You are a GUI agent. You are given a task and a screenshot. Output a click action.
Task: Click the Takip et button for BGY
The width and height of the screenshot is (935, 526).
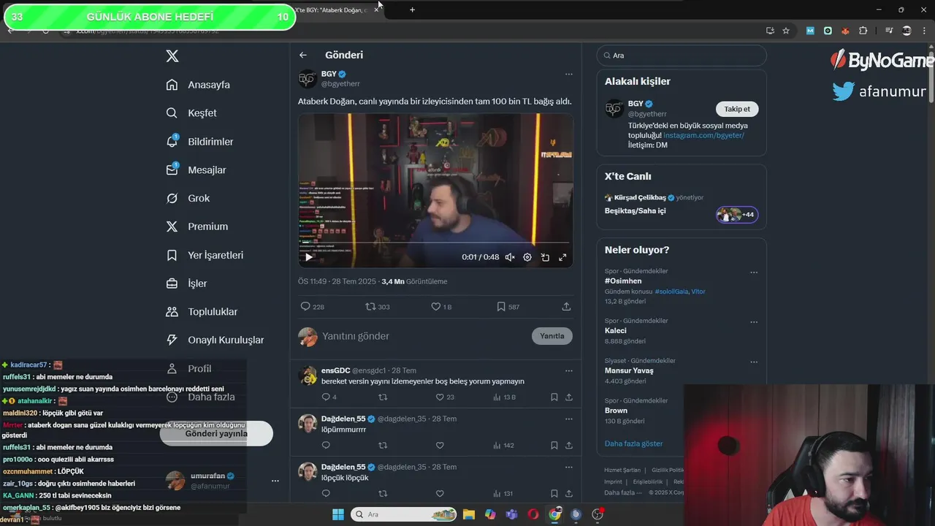point(737,109)
